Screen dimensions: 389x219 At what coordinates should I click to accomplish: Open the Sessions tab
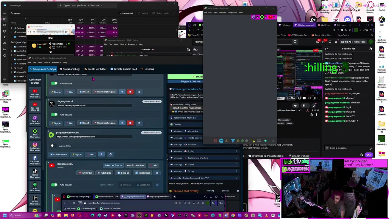[x=147, y=69]
